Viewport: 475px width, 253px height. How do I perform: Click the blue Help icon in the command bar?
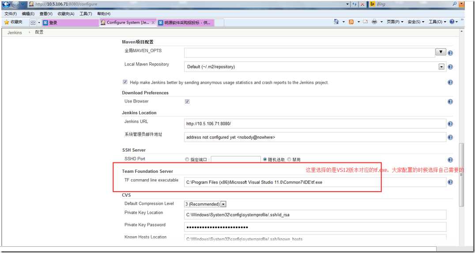452,22
